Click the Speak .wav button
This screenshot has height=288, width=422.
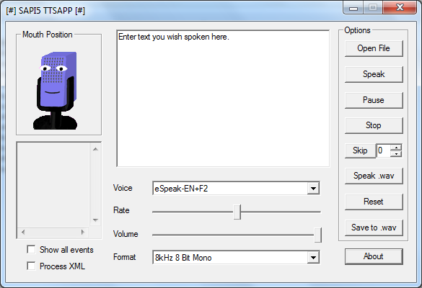coord(374,176)
